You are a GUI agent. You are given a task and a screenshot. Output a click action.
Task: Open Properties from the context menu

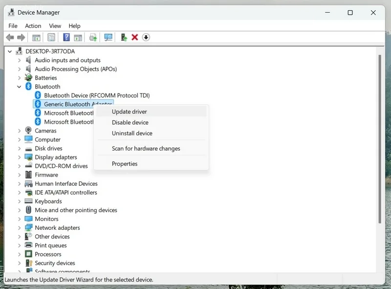(151, 164)
